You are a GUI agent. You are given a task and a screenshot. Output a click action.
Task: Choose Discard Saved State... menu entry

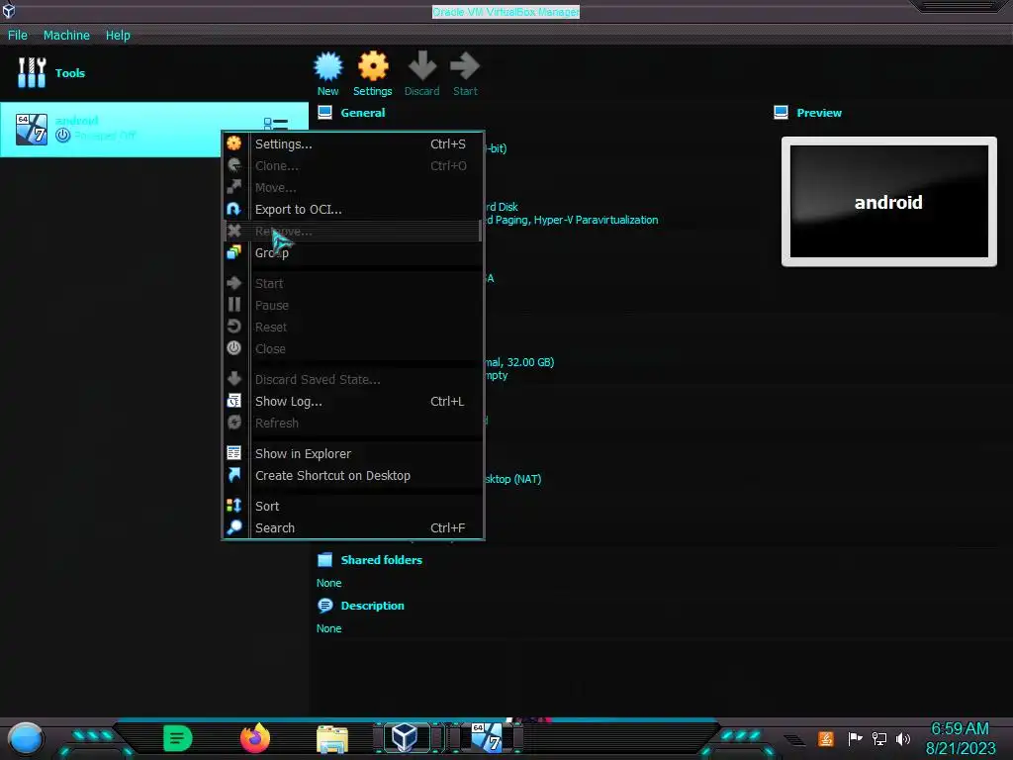pos(353,379)
